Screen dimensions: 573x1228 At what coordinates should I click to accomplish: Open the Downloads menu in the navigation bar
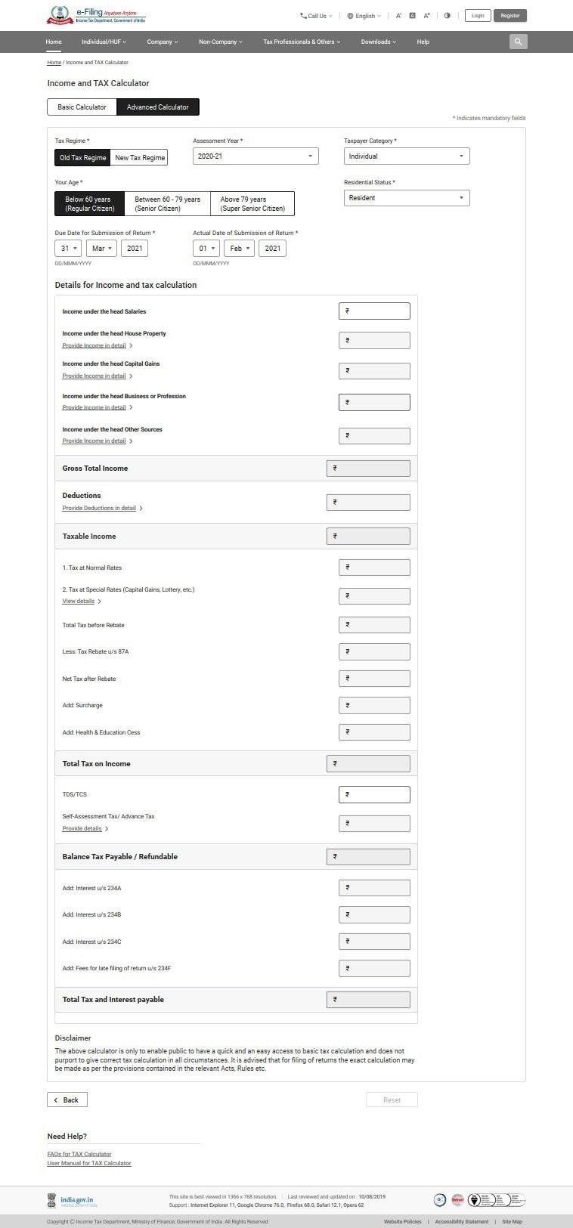click(377, 42)
